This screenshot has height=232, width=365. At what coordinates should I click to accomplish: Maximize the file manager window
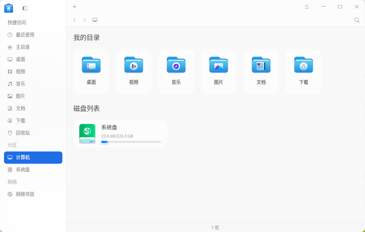click(340, 7)
